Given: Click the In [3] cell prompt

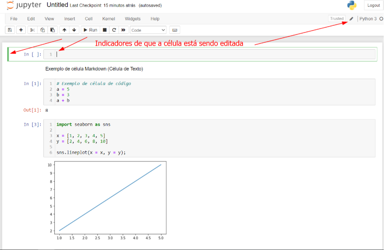Looking at the screenshot, I should [33, 125].
